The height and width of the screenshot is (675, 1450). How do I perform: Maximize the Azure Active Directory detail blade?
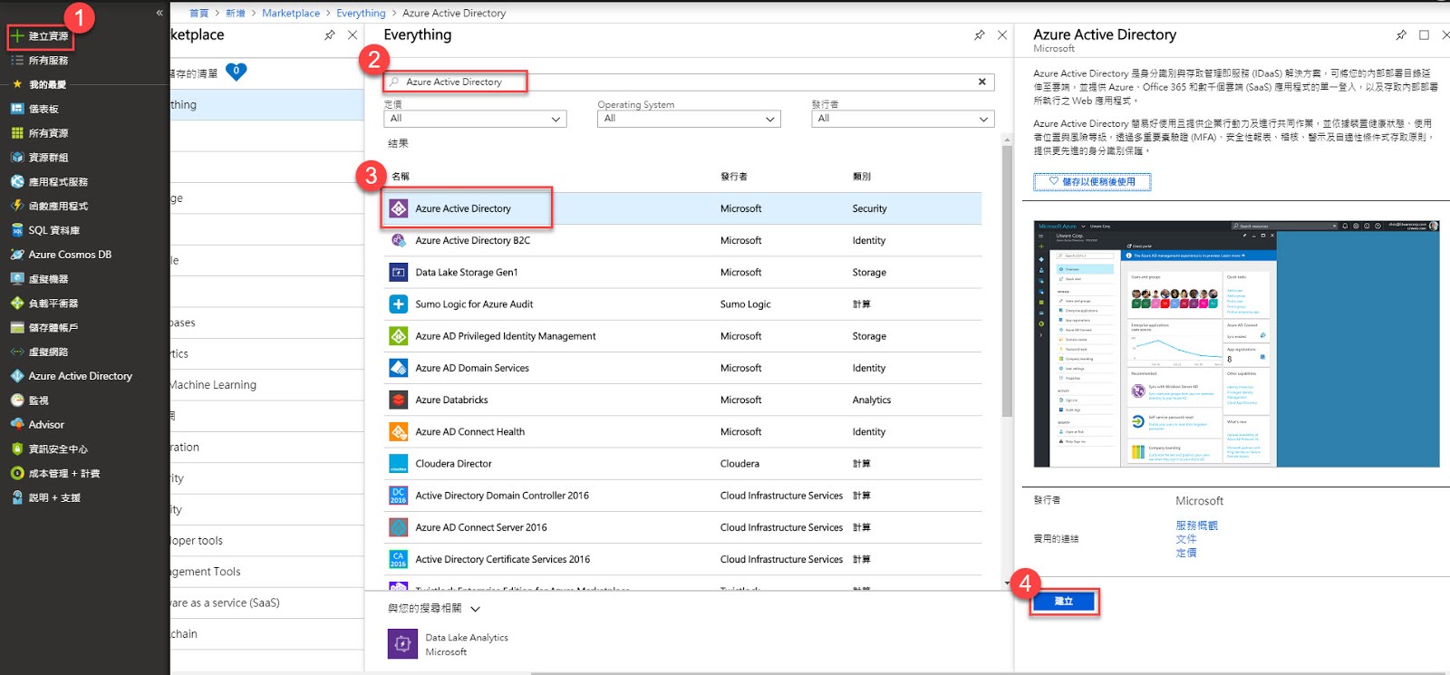[1424, 35]
